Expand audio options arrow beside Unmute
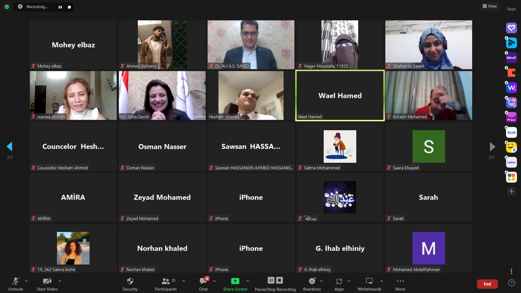Image resolution: width=521 pixels, height=293 pixels. 26,281
